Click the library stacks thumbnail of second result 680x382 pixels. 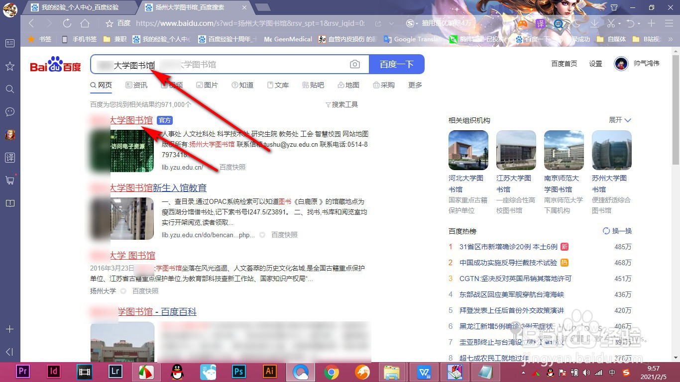tap(122, 218)
